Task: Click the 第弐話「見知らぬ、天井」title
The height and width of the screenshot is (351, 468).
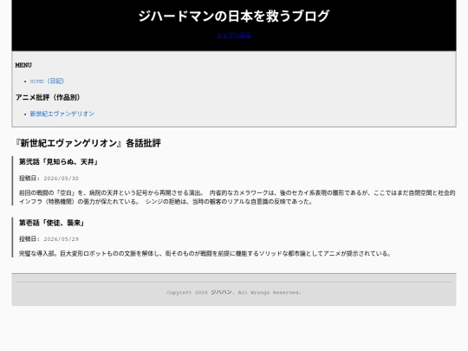Action: (59, 162)
